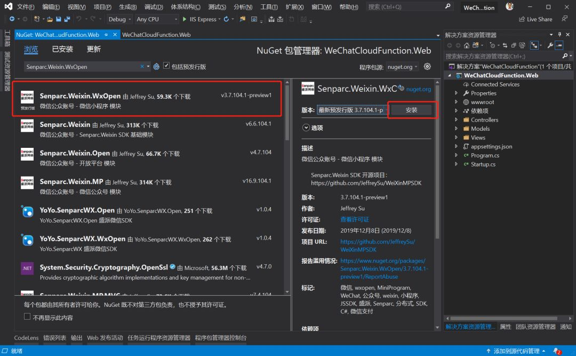576x356 pixels.
Task: Clear the NuGet search box text
Action: 142,67
